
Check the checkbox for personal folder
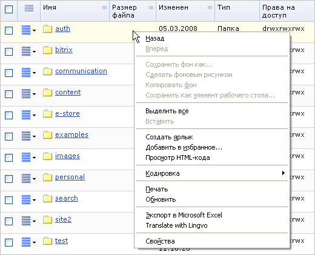coord(9,179)
